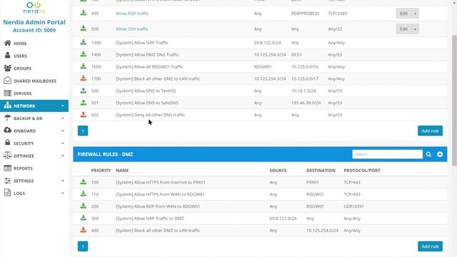Click the '195.46.39.0/24' destination cell
The width and height of the screenshot is (457, 257).
[x=306, y=103]
